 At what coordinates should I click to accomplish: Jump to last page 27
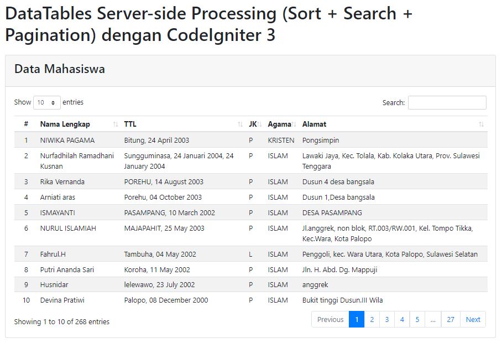(x=451, y=319)
